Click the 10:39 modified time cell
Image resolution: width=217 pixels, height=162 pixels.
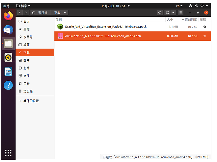click(192, 36)
